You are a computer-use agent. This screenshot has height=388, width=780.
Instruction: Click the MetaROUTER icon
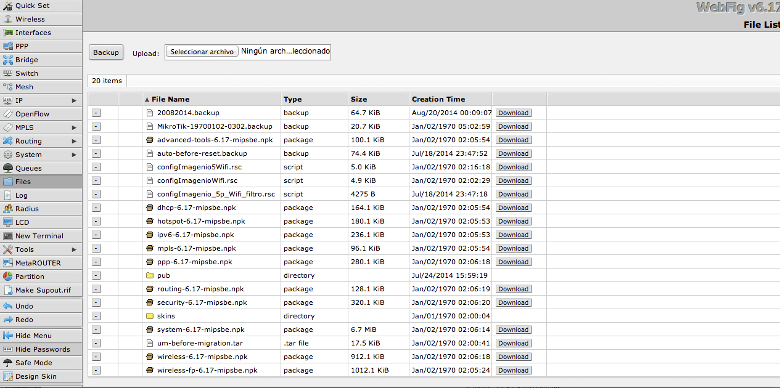8,263
